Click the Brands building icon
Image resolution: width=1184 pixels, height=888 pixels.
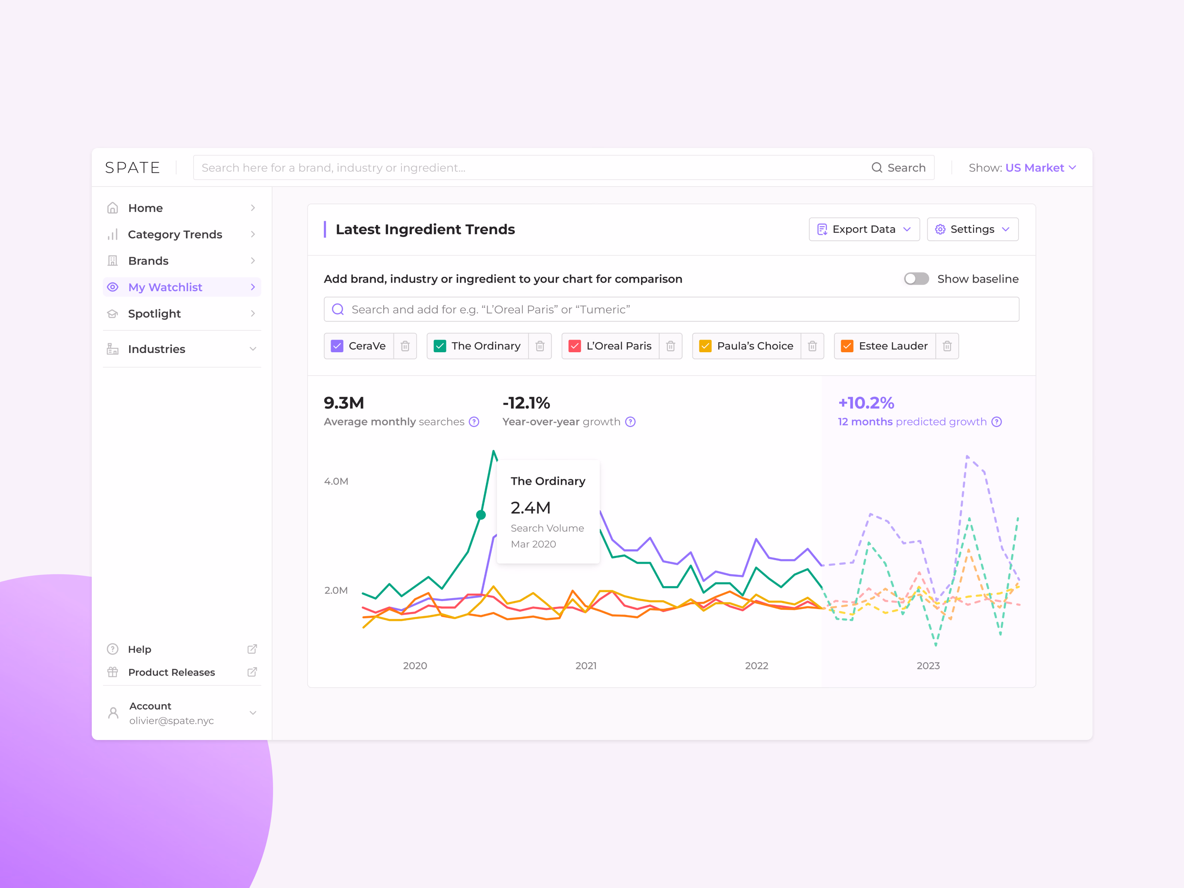tap(112, 261)
